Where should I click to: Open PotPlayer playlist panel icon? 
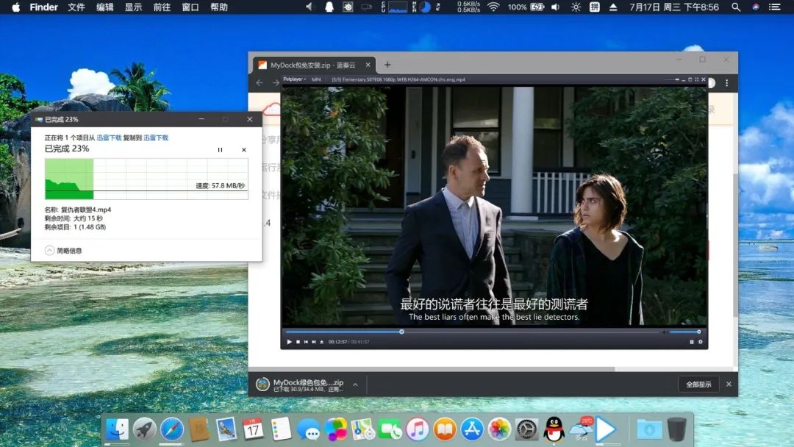coord(692,342)
